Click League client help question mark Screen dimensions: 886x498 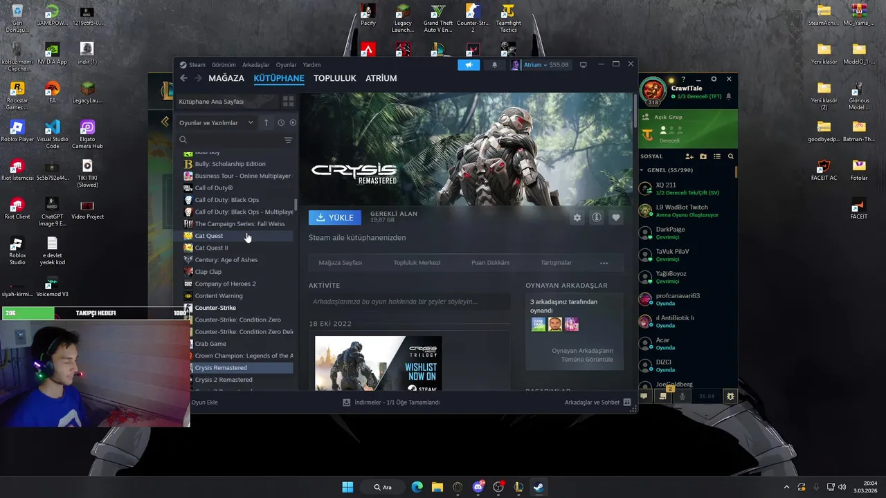683,79
